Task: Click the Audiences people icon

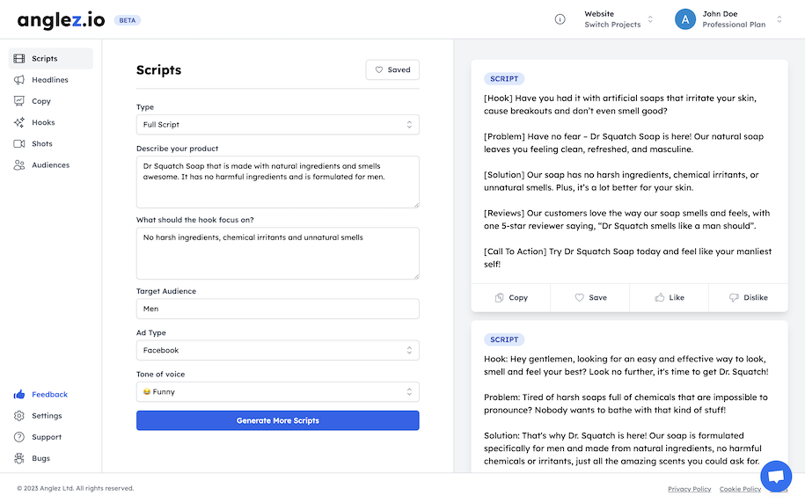Action: coord(19,164)
